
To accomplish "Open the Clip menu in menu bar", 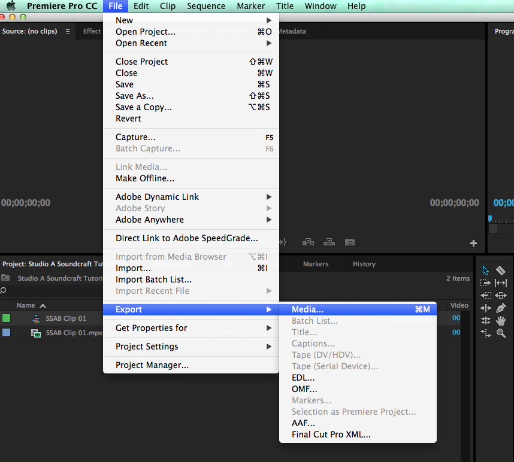I will [168, 6].
